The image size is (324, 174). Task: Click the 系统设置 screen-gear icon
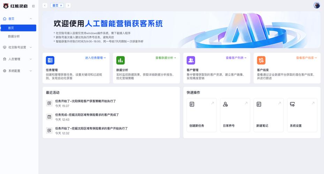292,104
